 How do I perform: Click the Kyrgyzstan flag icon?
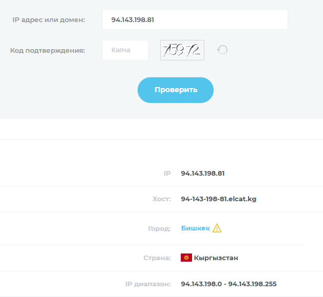click(x=186, y=258)
